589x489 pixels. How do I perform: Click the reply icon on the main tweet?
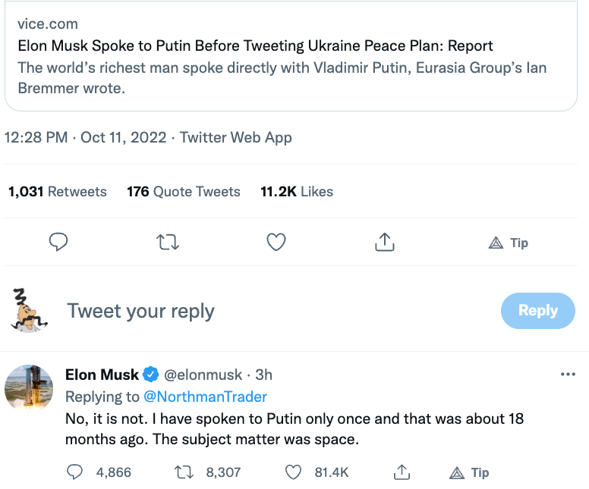[58, 243]
